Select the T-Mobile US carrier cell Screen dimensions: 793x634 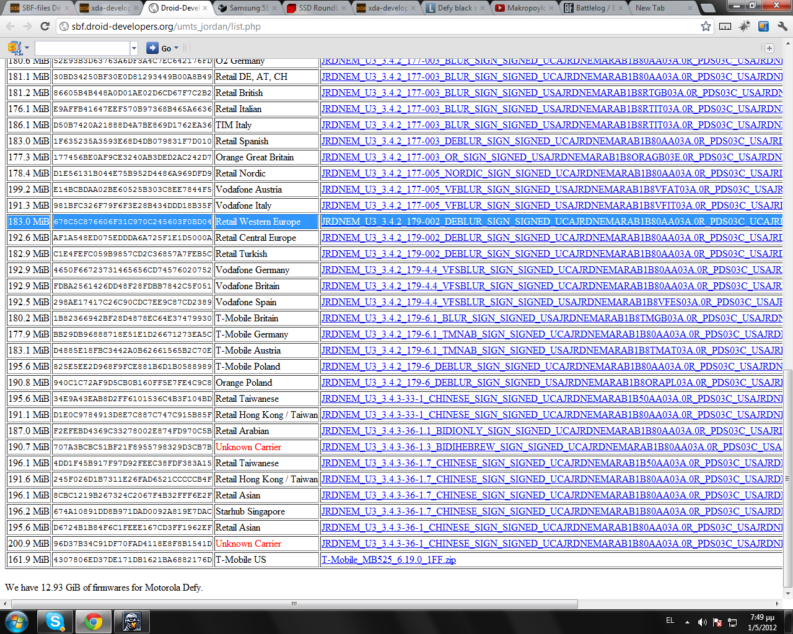(266, 560)
